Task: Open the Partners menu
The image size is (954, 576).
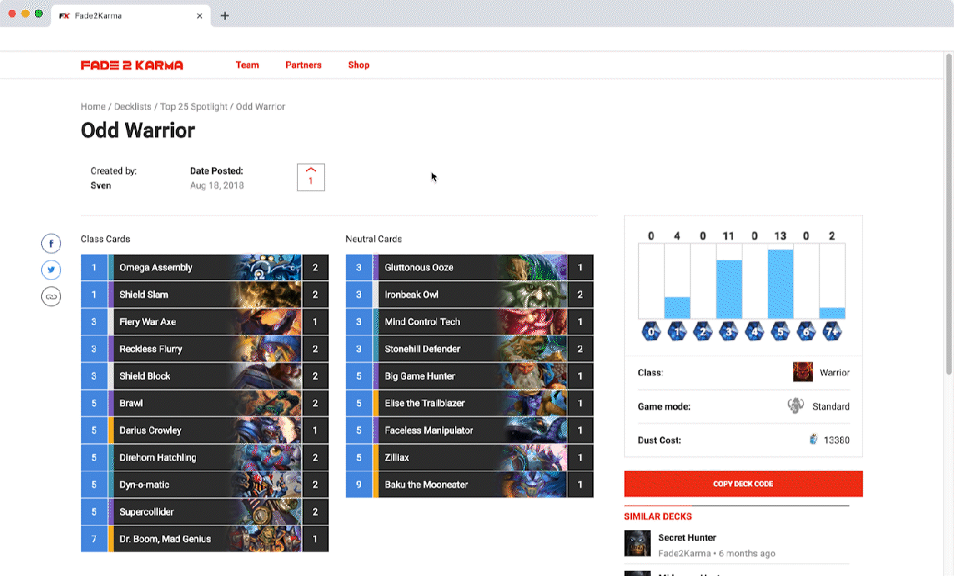Action: point(304,65)
